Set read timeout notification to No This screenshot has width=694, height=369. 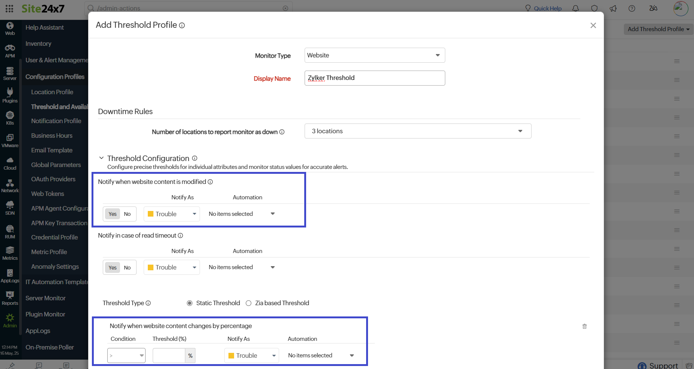pyautogui.click(x=128, y=268)
